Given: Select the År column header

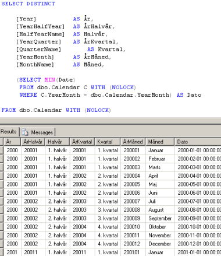Looking at the screenshot, I should [12, 142].
